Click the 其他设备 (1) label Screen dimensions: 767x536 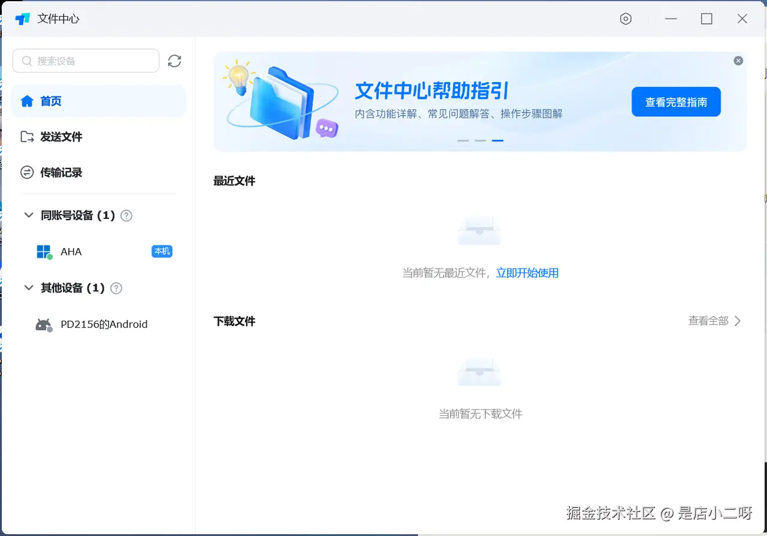pos(73,288)
